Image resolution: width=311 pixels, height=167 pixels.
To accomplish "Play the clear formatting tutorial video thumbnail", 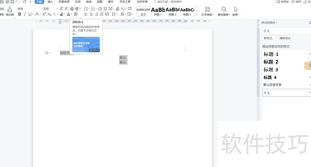I will pyautogui.click(x=86, y=45).
